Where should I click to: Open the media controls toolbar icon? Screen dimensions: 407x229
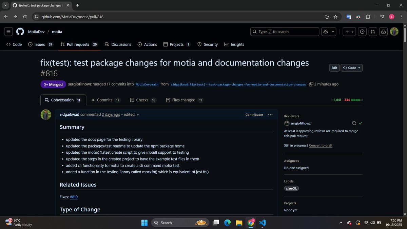pos(382,17)
